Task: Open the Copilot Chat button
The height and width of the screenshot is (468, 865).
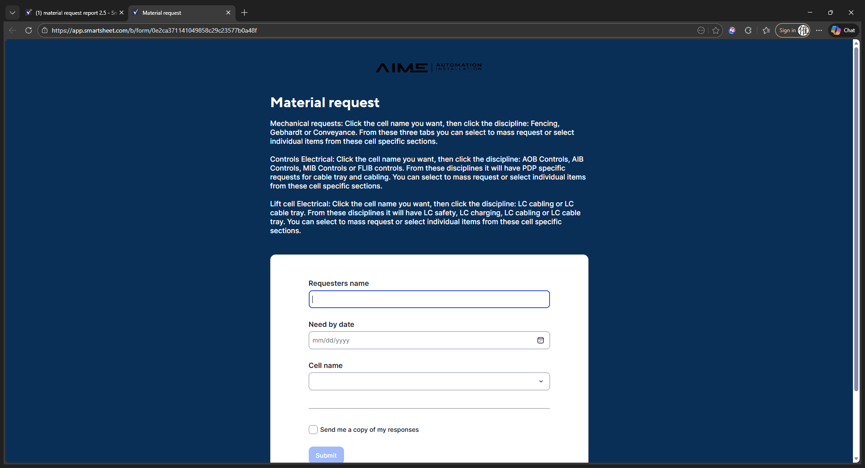Action: tap(843, 30)
